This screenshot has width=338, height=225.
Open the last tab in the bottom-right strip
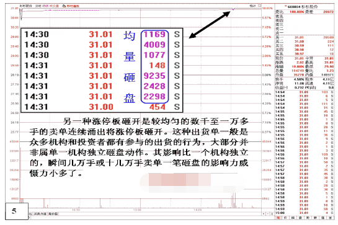(x=331, y=218)
